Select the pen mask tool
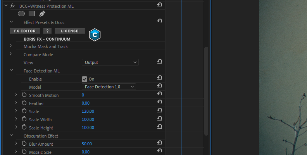Screen dimensions: 307x155 (42, 14)
